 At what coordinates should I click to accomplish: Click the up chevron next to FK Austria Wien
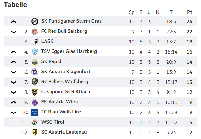click(14, 102)
